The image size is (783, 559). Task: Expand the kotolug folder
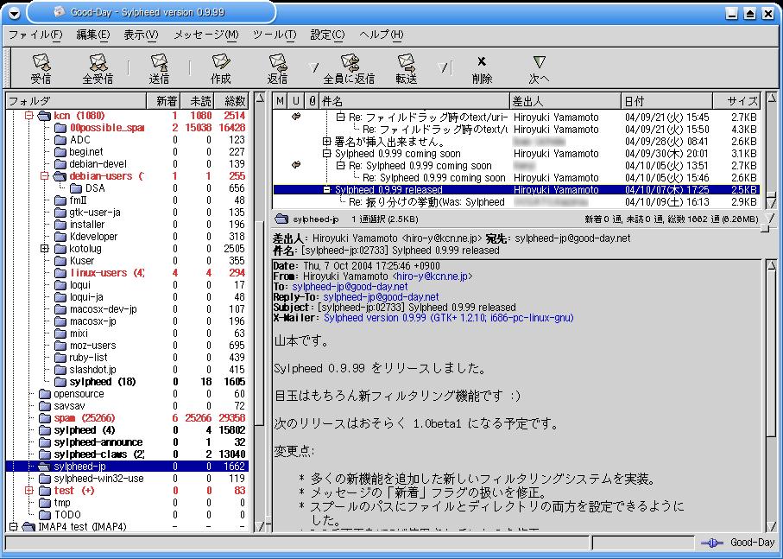pos(44,249)
